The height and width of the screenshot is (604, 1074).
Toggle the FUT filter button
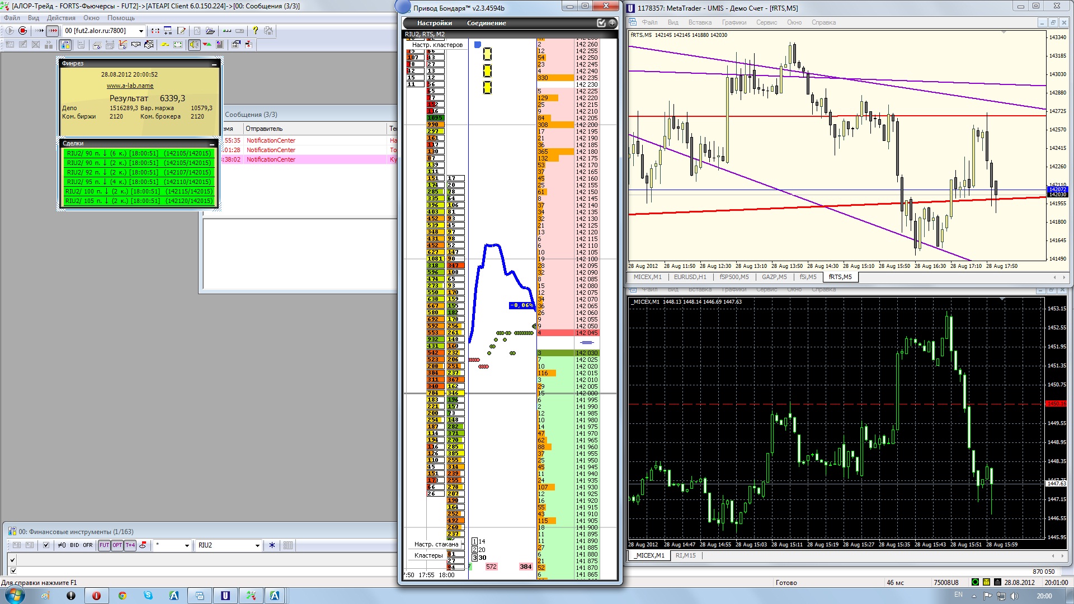[x=104, y=545]
